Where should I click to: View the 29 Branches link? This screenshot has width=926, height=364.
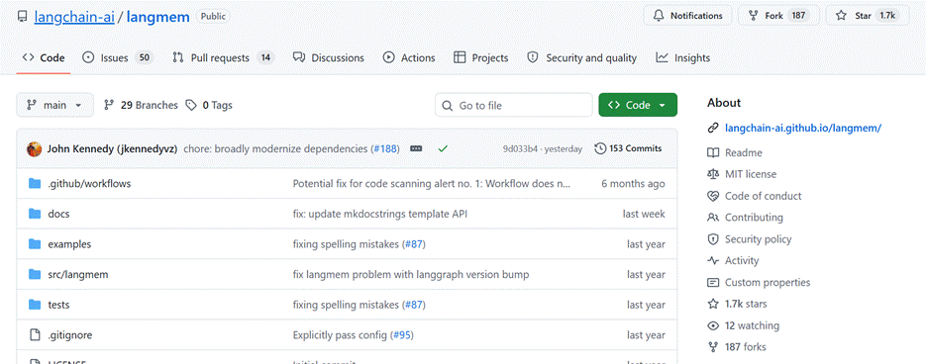141,105
